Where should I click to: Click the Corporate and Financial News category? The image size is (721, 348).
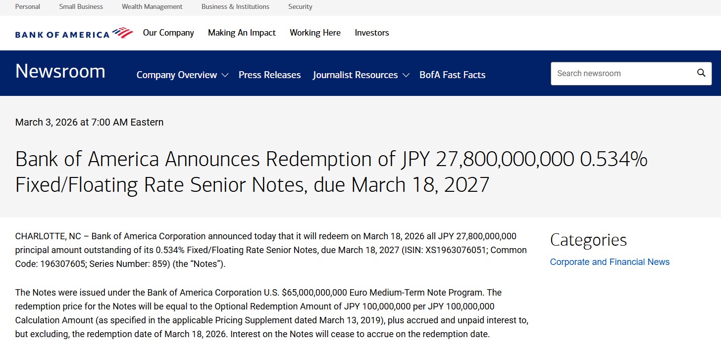(x=610, y=262)
